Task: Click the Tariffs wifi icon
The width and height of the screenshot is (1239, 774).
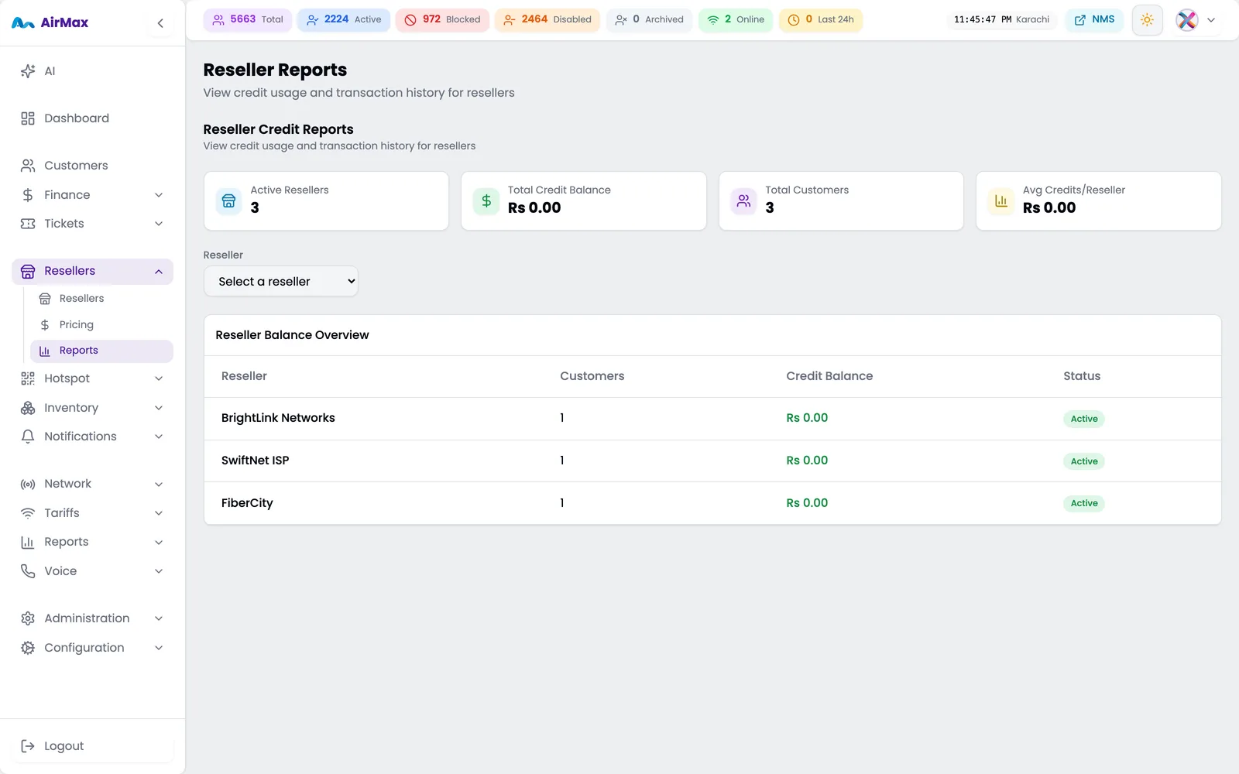Action: (28, 513)
